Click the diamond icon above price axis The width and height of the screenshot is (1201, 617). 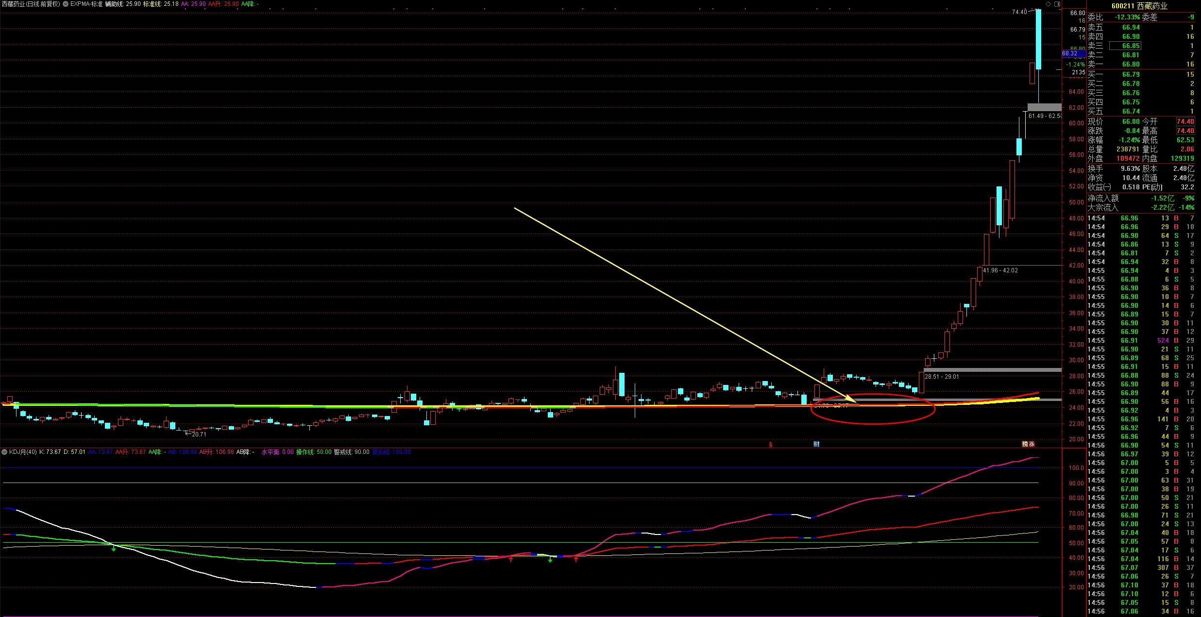[1048, 4]
